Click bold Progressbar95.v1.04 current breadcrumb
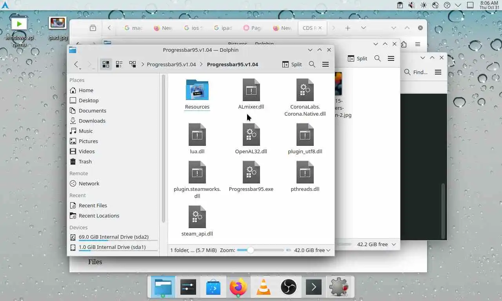The image size is (502, 301). pyautogui.click(x=233, y=64)
